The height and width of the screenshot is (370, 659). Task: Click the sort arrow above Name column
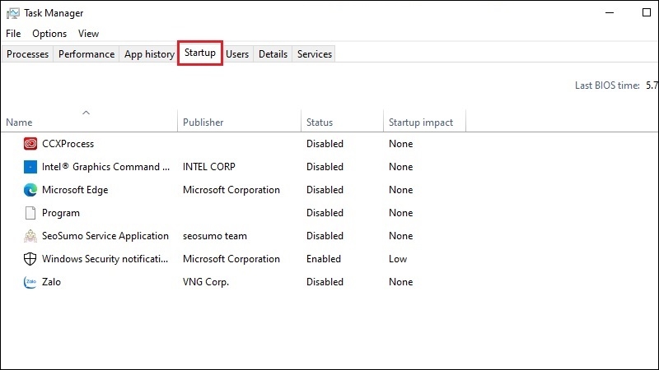click(x=86, y=113)
